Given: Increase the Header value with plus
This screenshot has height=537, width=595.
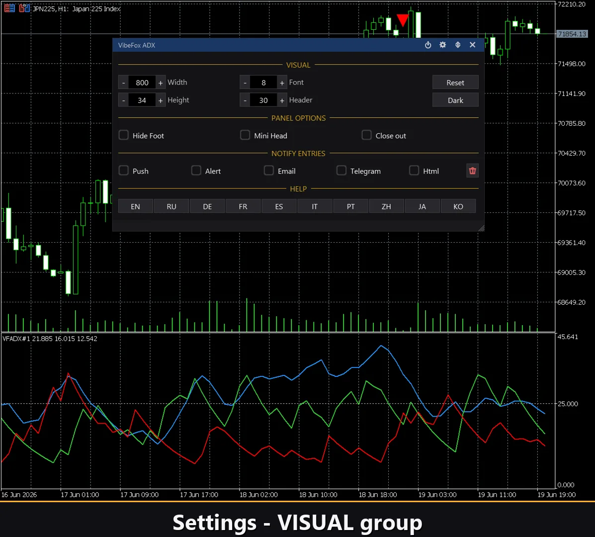Looking at the screenshot, I should tap(282, 100).
